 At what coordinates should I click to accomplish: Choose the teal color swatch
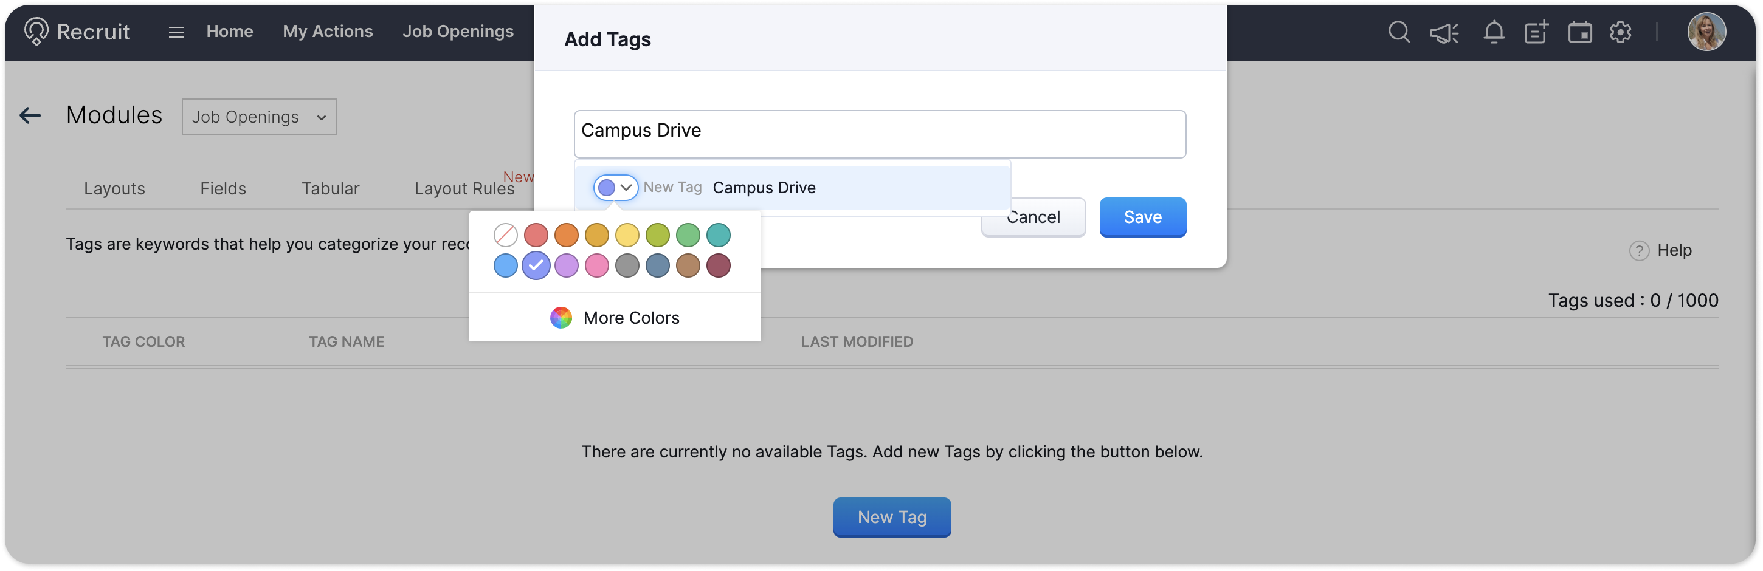click(x=718, y=235)
